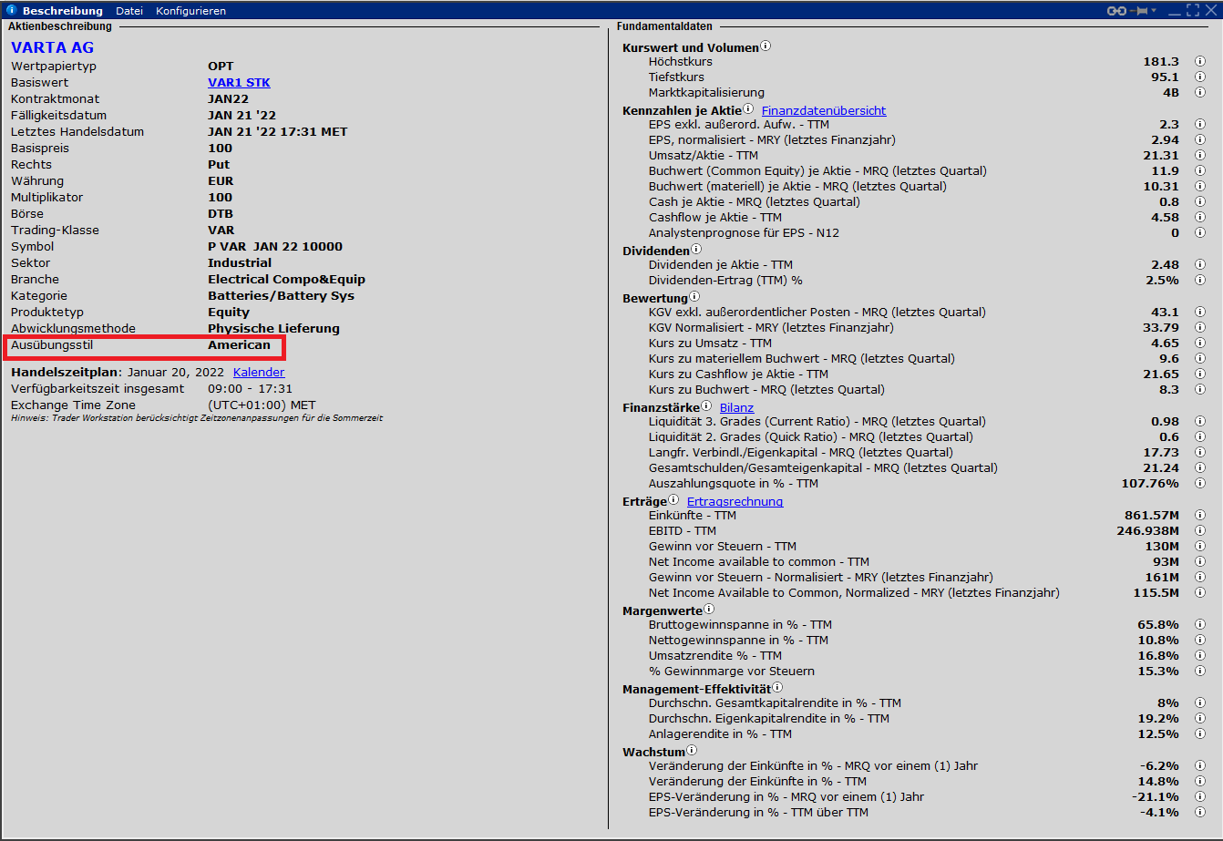This screenshot has width=1223, height=841.
Task: Pin the Beschreibung window with the pin icon
Action: coord(1140,11)
